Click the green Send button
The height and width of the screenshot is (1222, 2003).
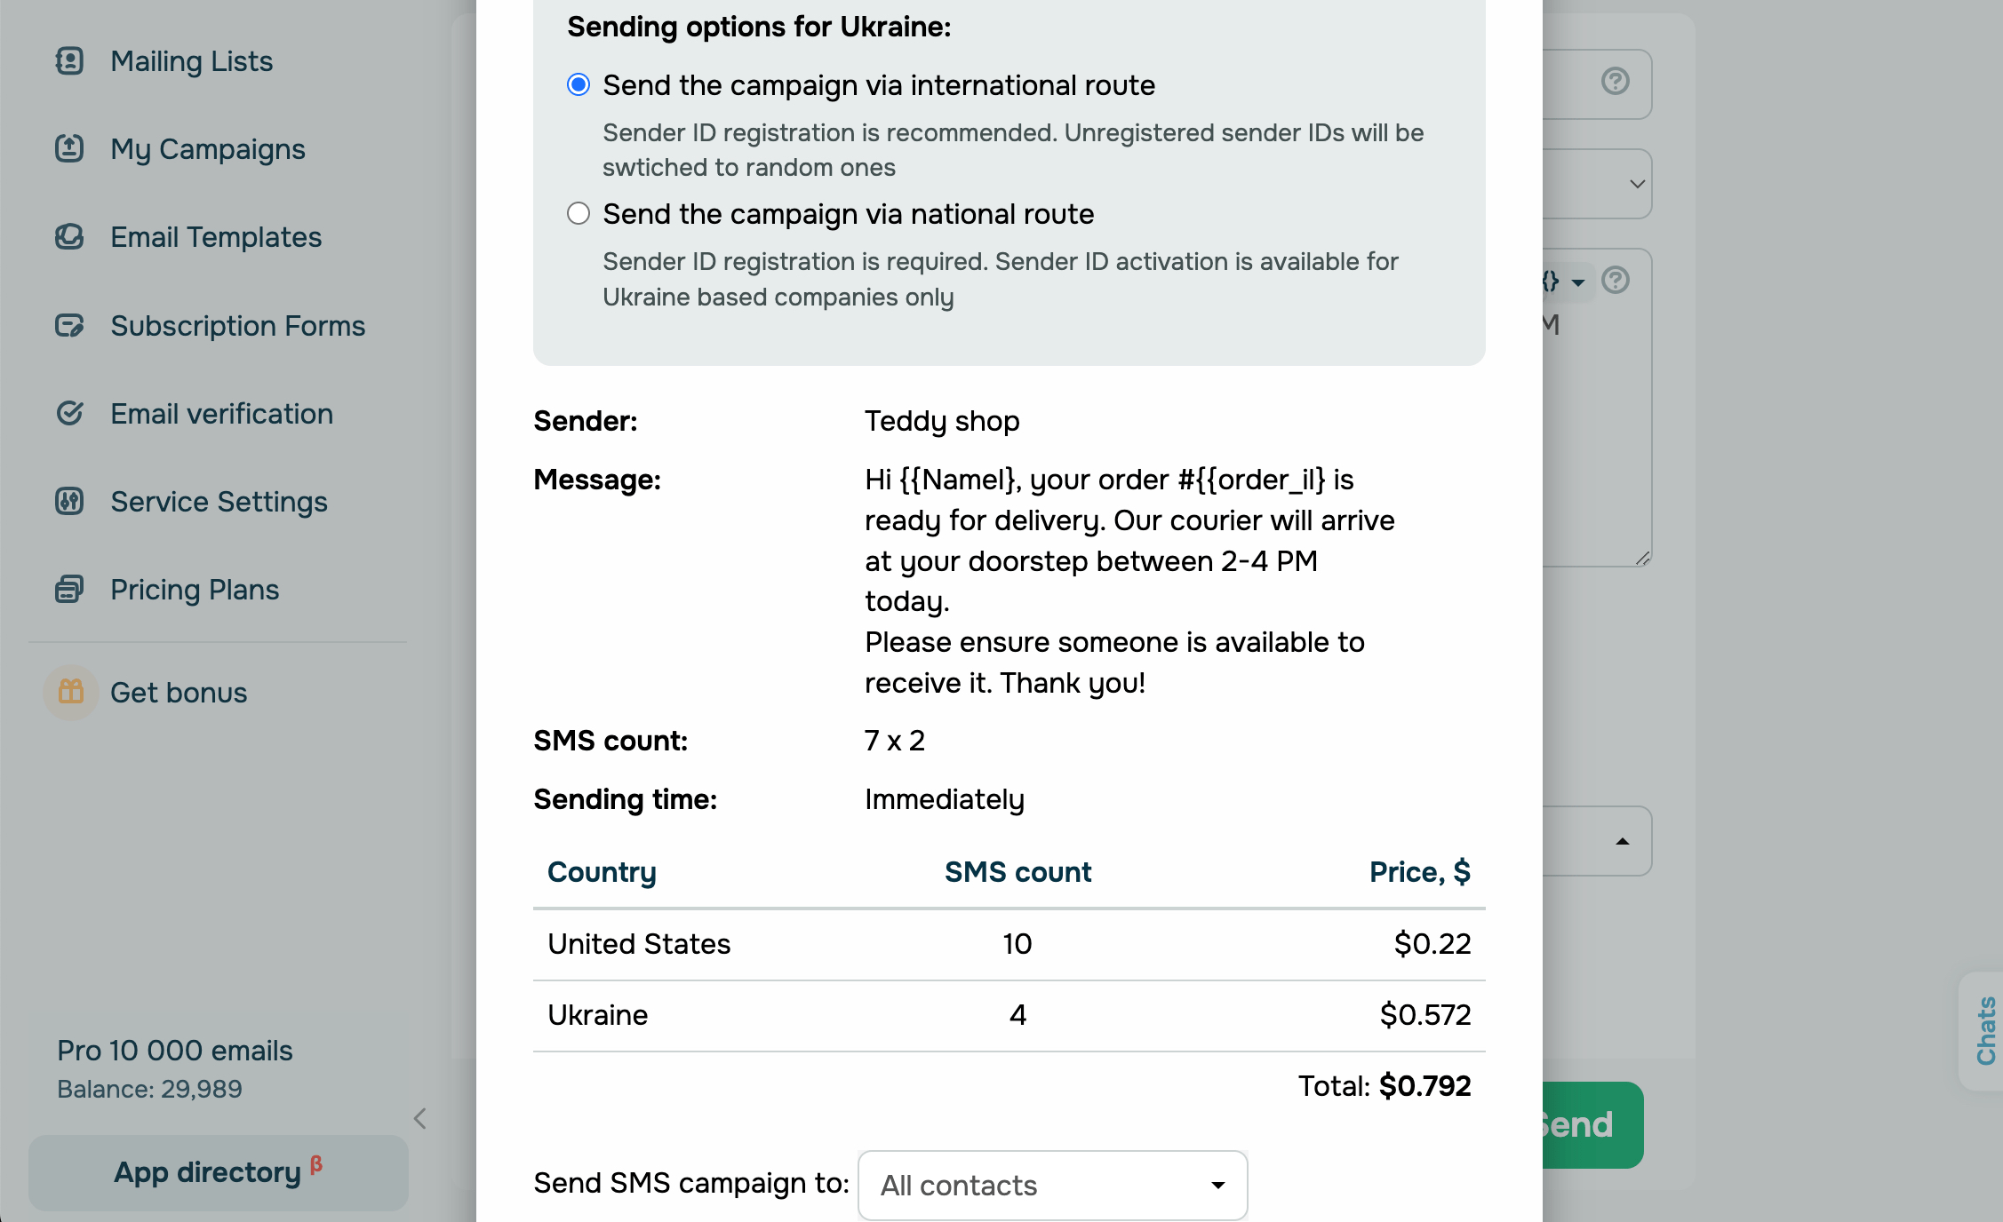pos(1592,1124)
